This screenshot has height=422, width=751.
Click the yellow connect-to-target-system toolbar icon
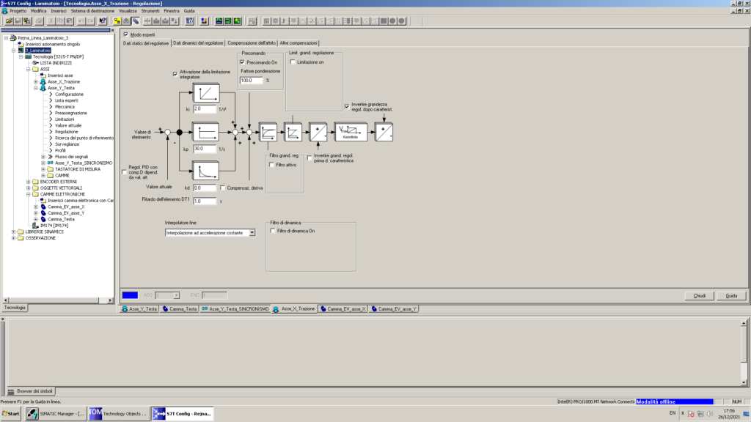coord(117,21)
